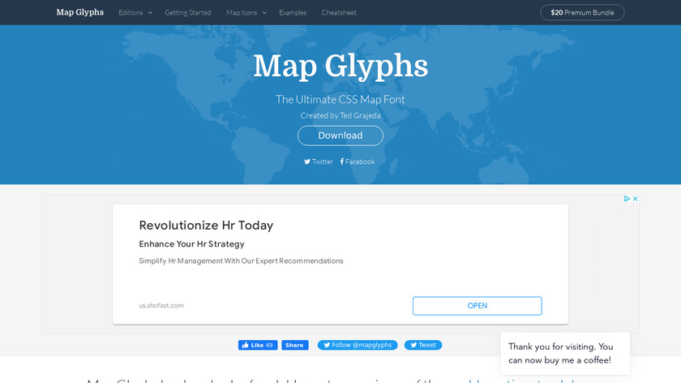Viewport: 681px width, 383px height.
Task: Click the Facebook Share button
Action: [x=295, y=345]
